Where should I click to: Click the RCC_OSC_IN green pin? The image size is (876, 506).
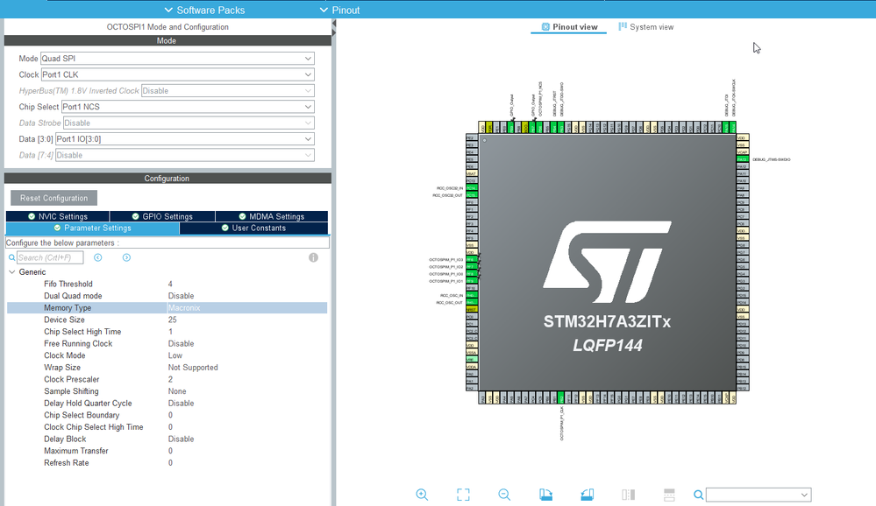pyautogui.click(x=472, y=295)
